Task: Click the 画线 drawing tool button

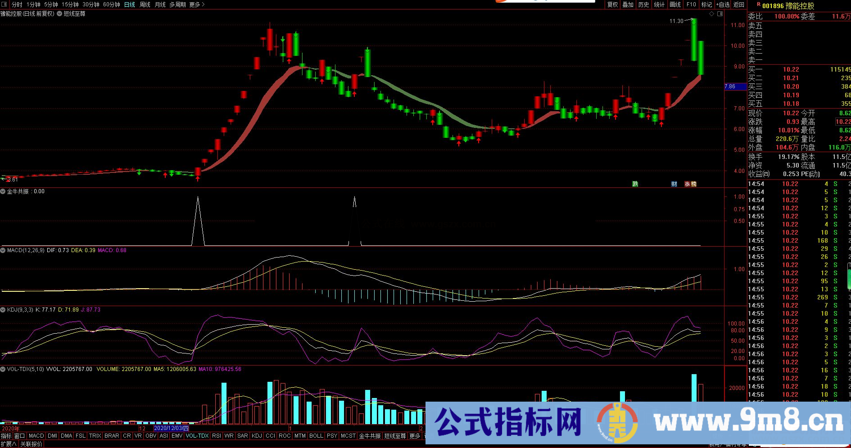Action: [x=675, y=5]
